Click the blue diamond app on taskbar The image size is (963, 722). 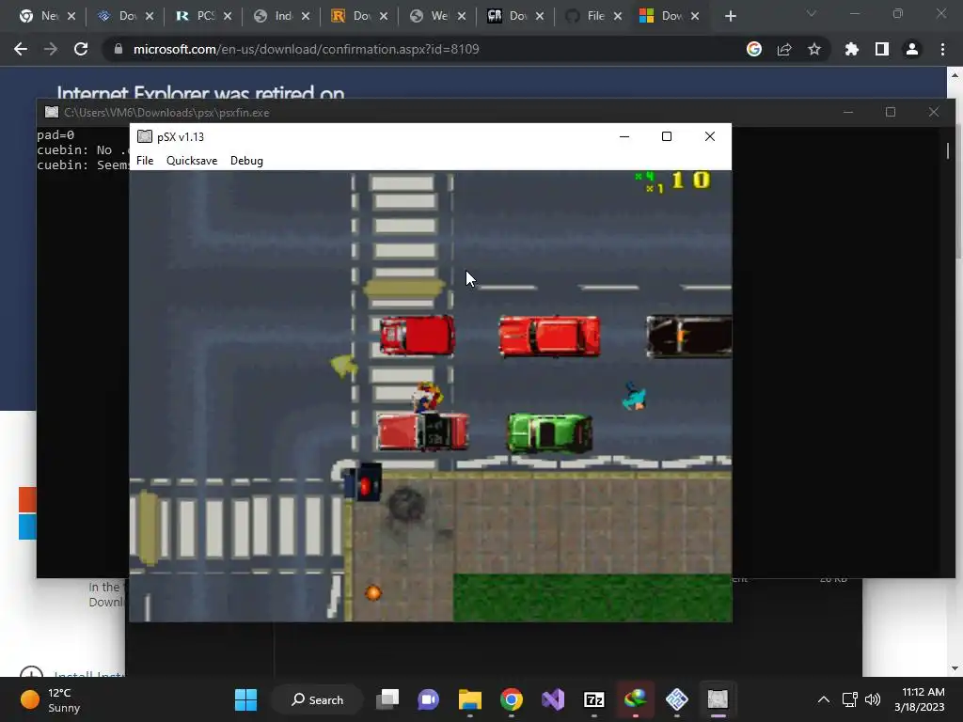(677, 699)
